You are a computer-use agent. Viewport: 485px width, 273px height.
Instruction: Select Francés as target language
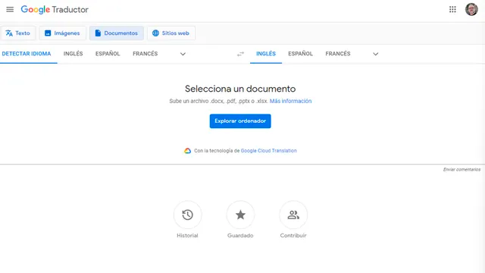pyautogui.click(x=338, y=54)
